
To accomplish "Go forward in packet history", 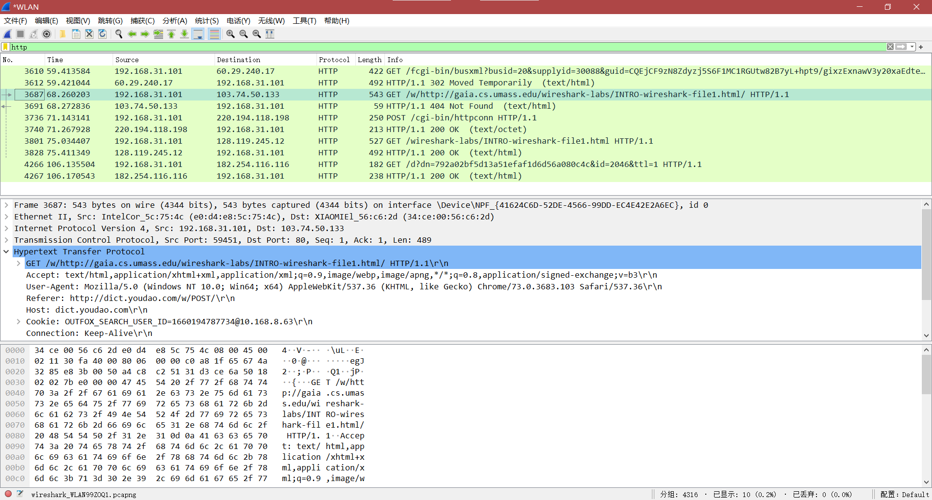I will pyautogui.click(x=145, y=34).
